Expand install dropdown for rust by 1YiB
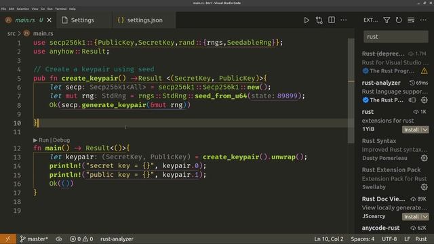 (425, 129)
